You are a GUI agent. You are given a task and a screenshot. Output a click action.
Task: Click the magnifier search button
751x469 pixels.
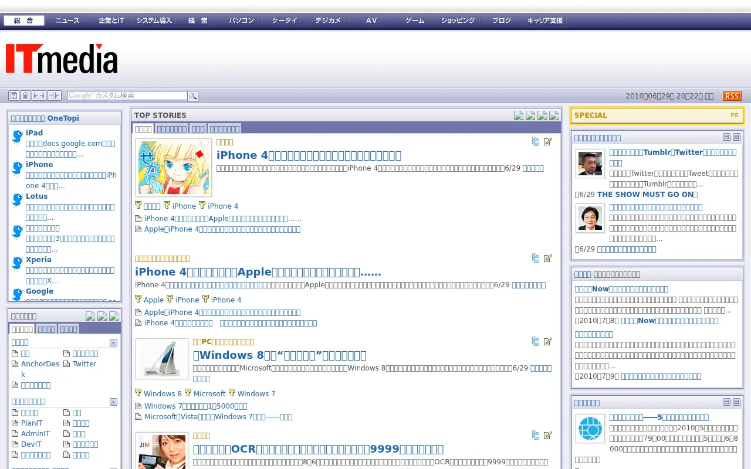pos(192,96)
